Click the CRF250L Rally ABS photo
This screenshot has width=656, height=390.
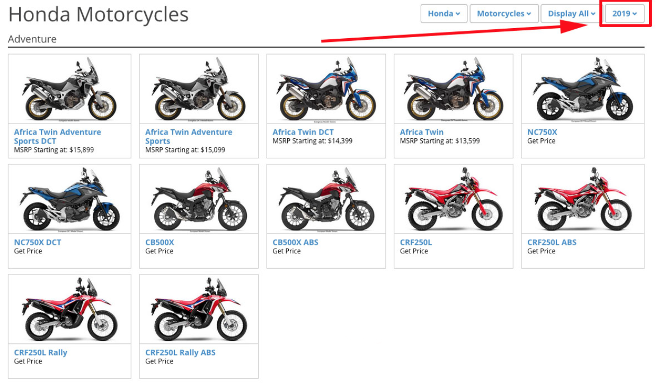pos(199,309)
